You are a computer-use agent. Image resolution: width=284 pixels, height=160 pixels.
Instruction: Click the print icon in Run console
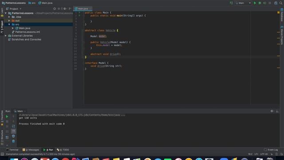click(13, 136)
